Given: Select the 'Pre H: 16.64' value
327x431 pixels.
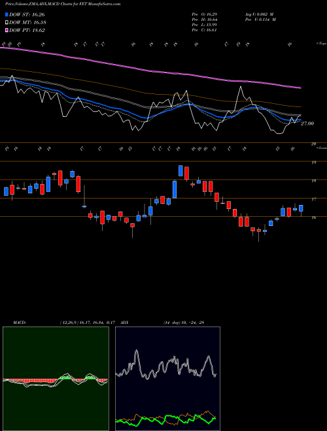Looking at the screenshot, I should [205, 20].
